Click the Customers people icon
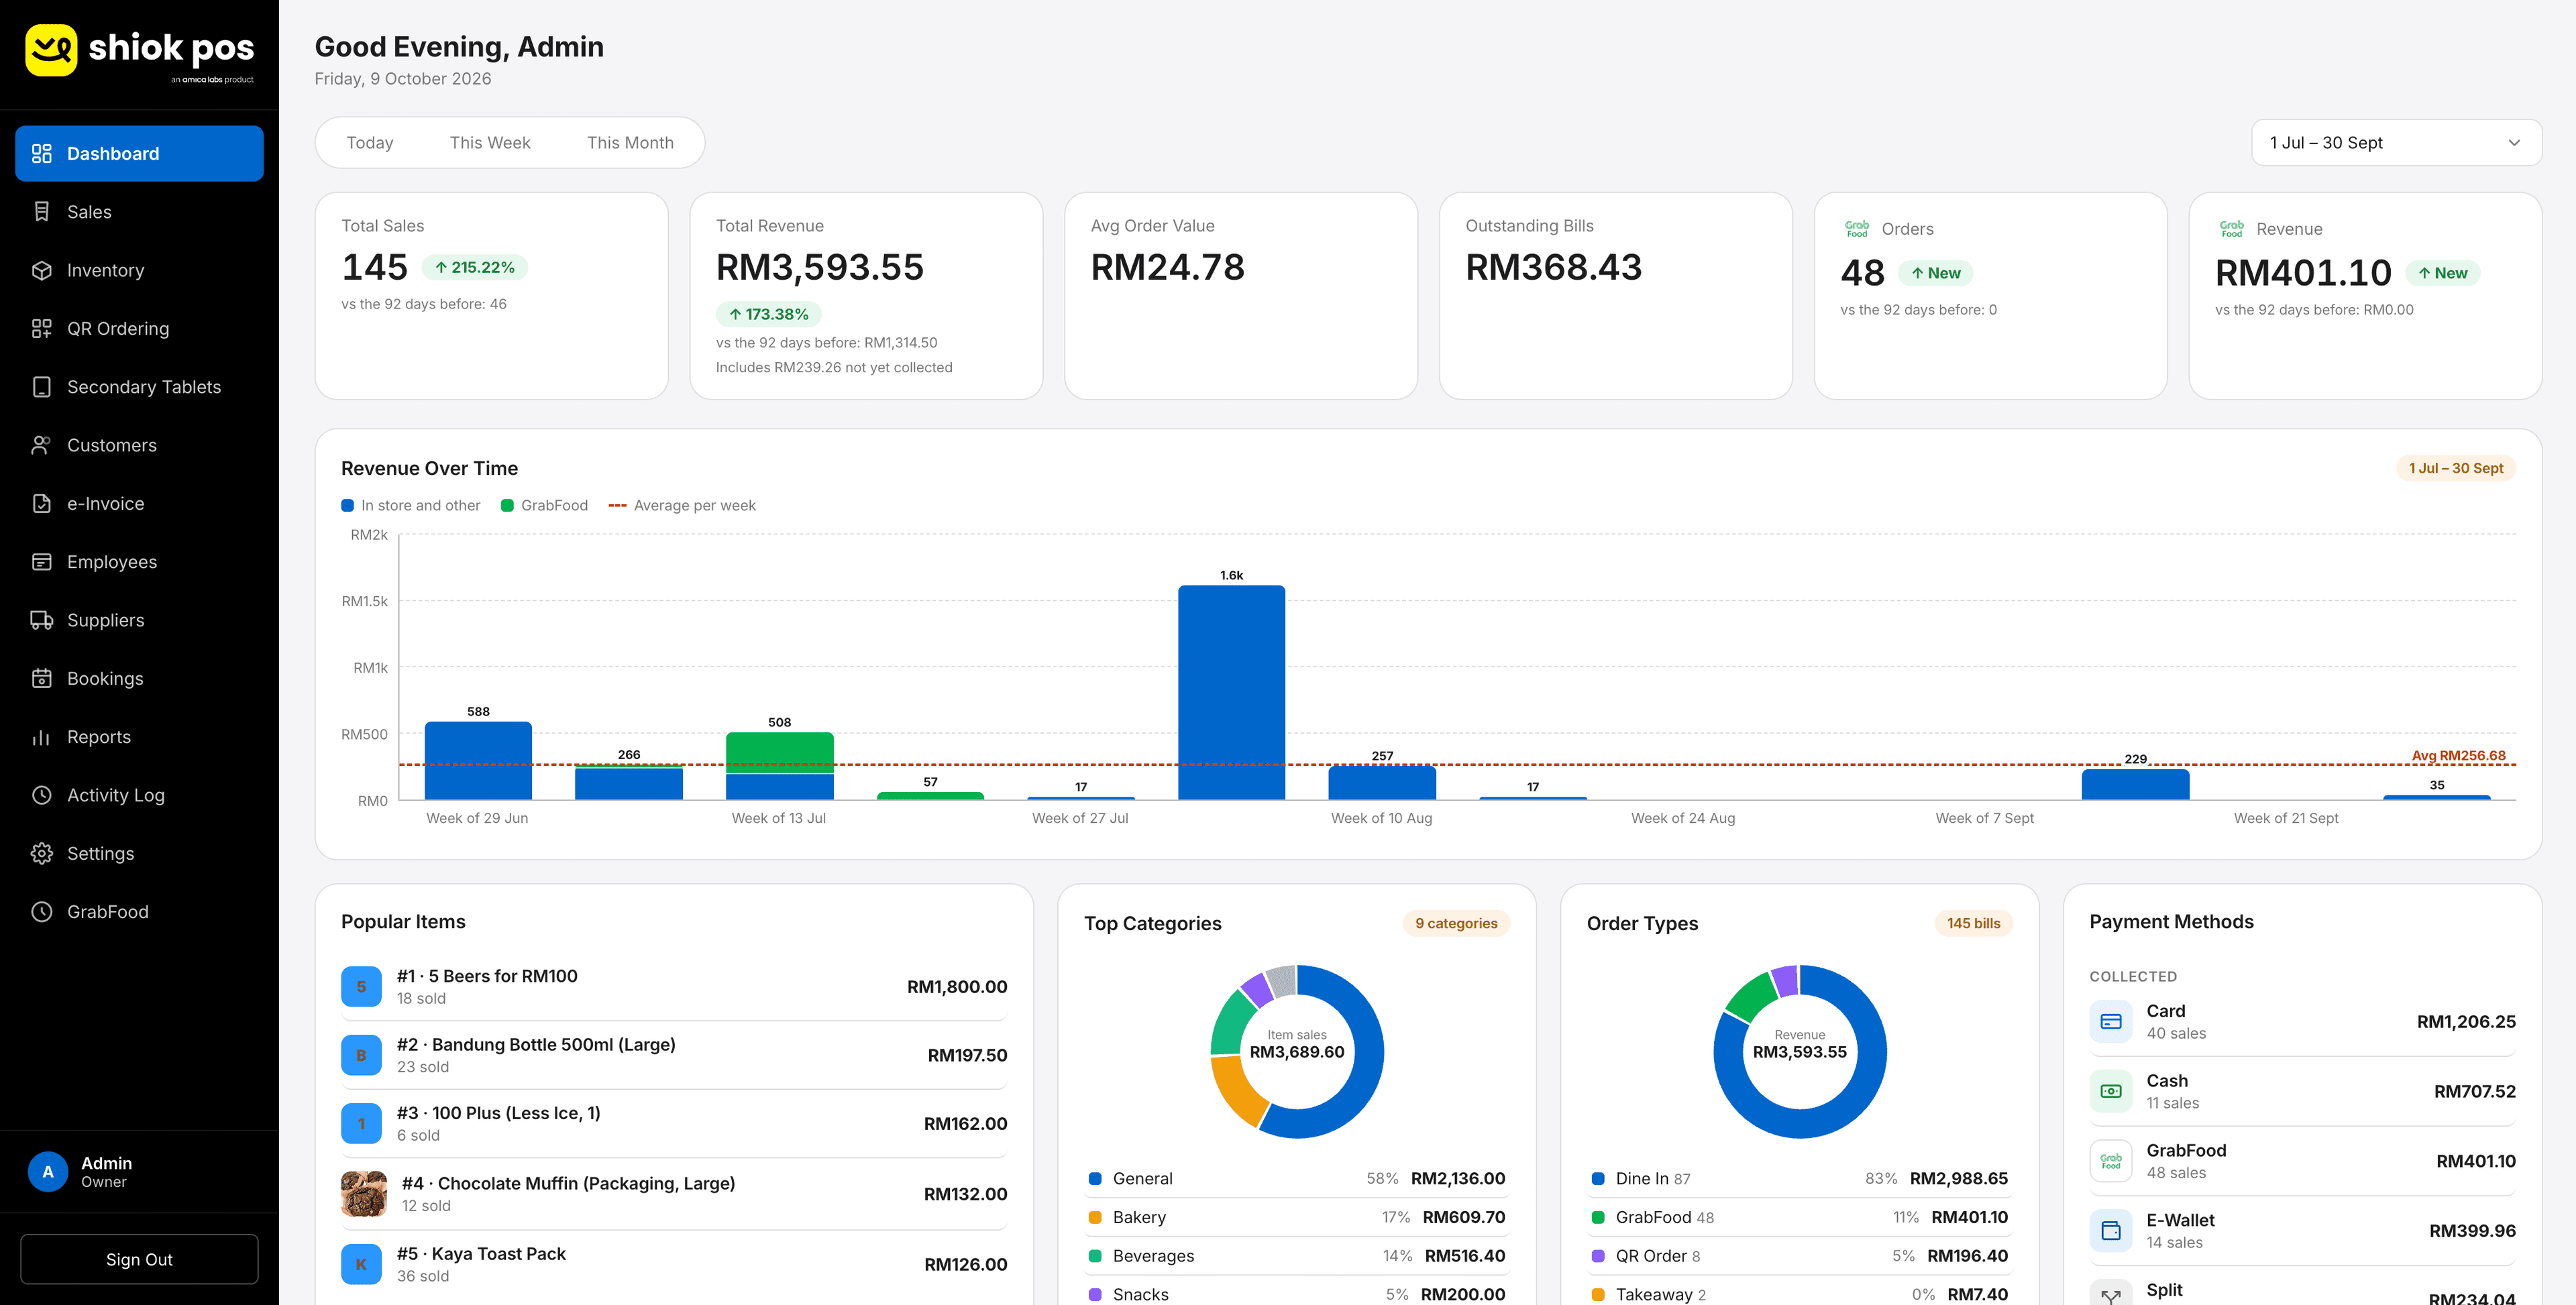 [x=41, y=445]
